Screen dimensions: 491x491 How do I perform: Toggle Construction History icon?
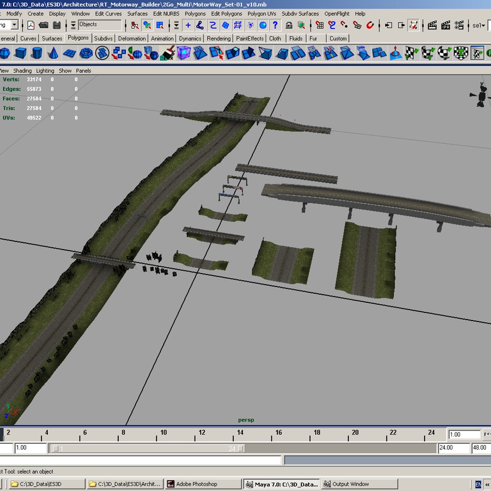[414, 25]
